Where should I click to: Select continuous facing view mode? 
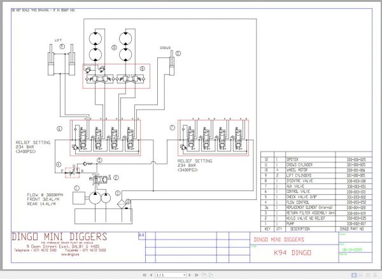pos(375,275)
